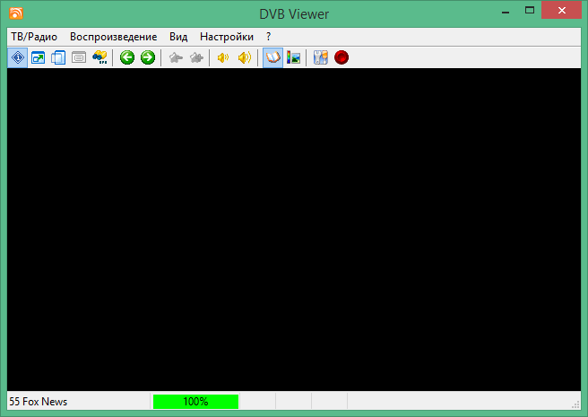Viewport: 588px width, 417px height.
Task: Open the Настройки menu
Action: tap(227, 37)
